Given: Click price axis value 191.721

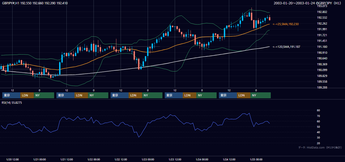Looking at the screenshot, I should 322,35.
